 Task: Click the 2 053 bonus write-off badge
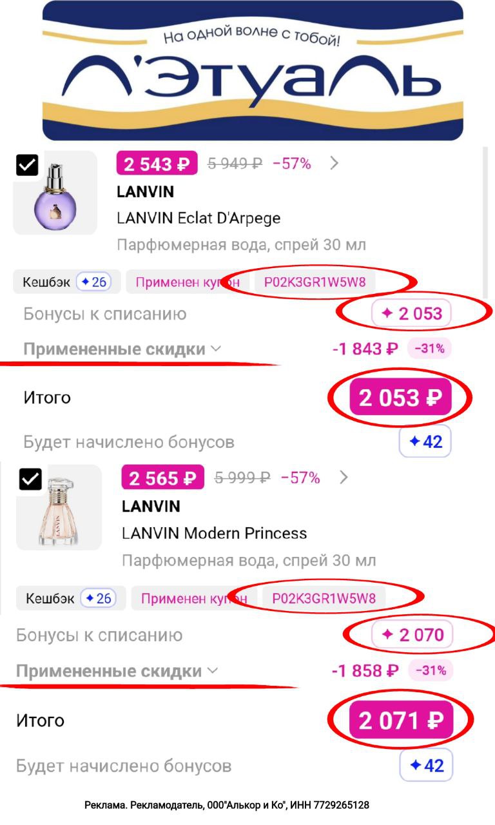click(412, 314)
